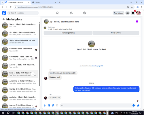Open the taskbar weather widget
The image size is (144, 115).
click(x=114, y=113)
